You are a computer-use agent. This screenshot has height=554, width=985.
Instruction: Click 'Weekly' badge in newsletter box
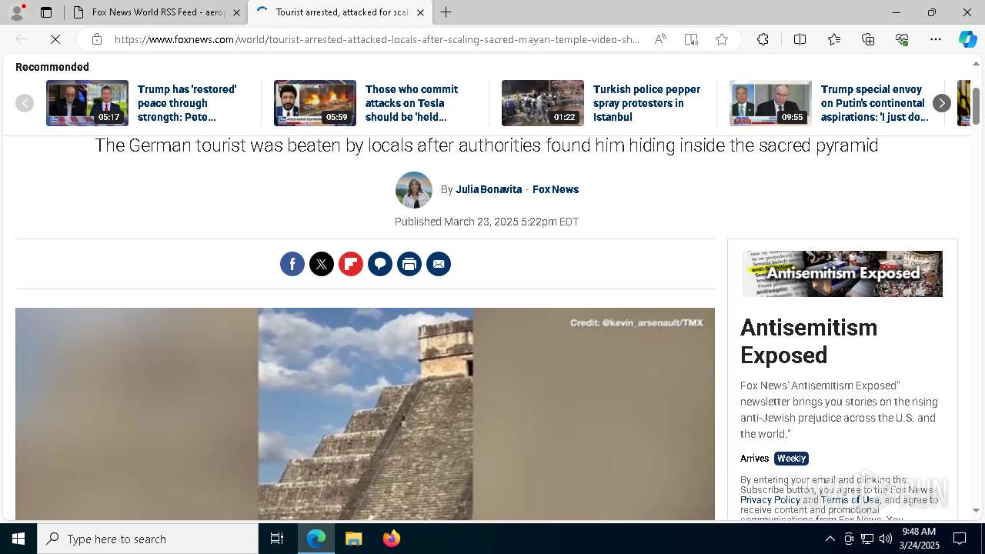(x=791, y=459)
